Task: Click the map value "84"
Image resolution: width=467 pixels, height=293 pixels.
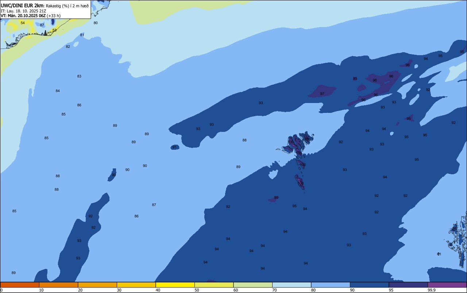Action: click(58, 91)
